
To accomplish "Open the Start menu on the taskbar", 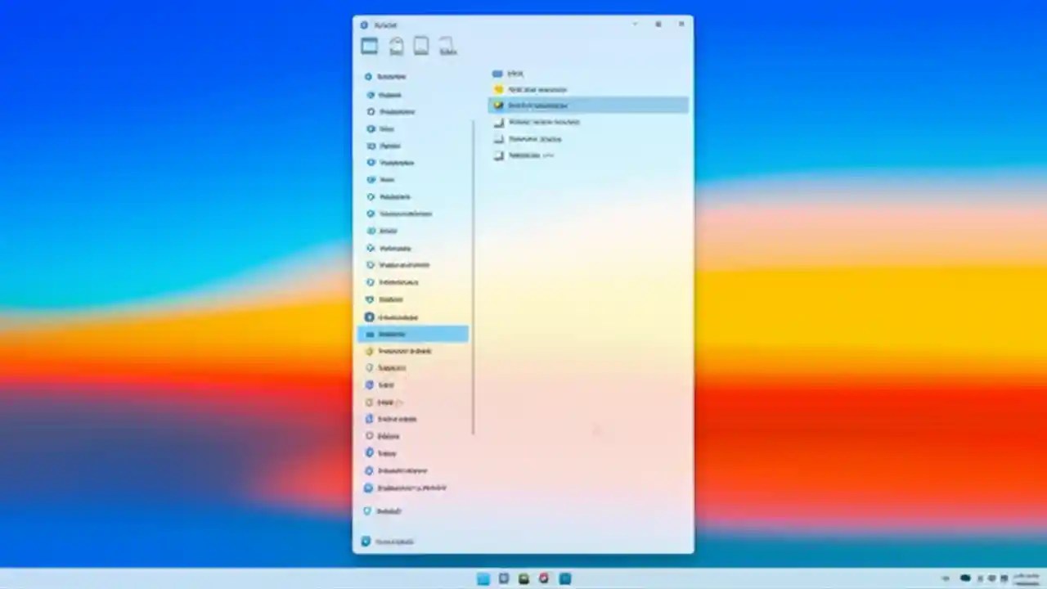I will tap(483, 578).
